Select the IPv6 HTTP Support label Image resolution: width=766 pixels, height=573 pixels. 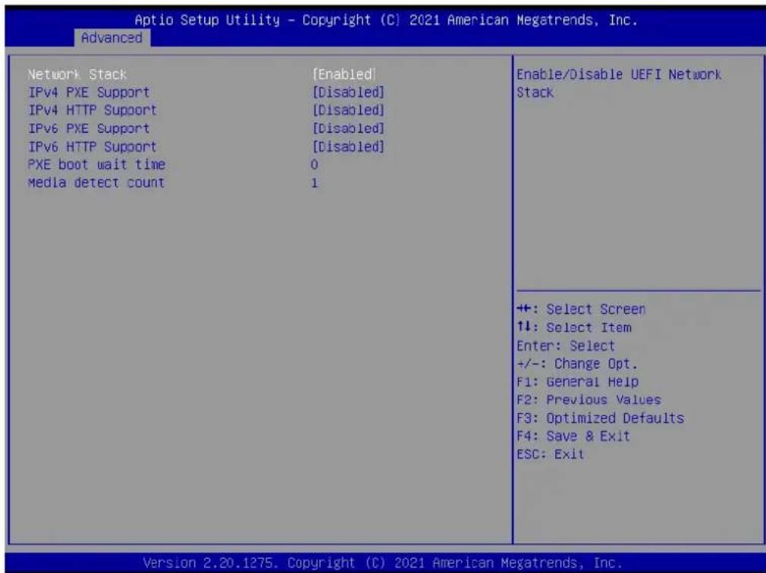click(x=93, y=146)
